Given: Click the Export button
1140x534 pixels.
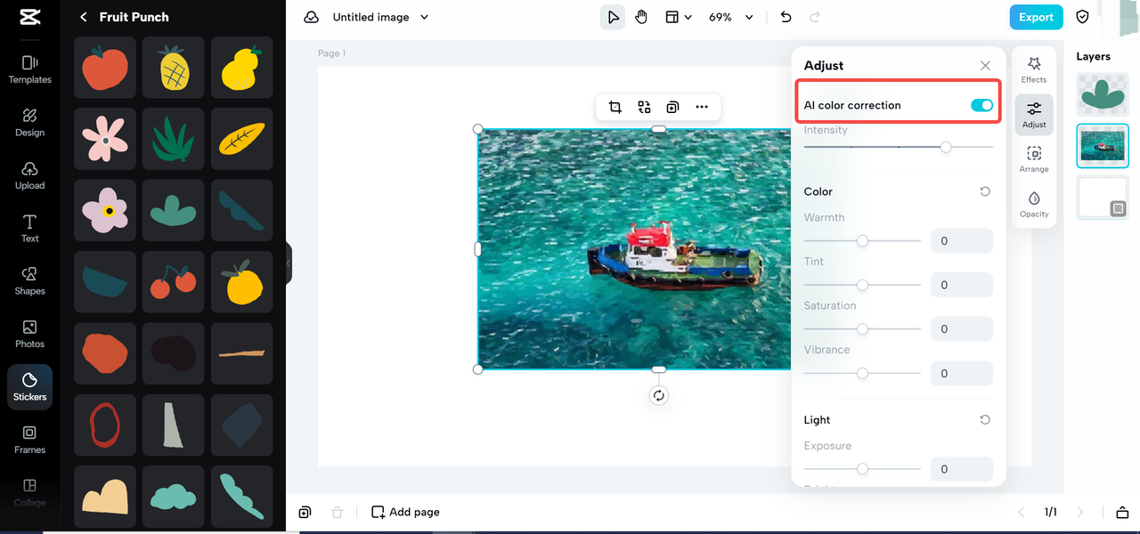Looking at the screenshot, I should tap(1036, 17).
